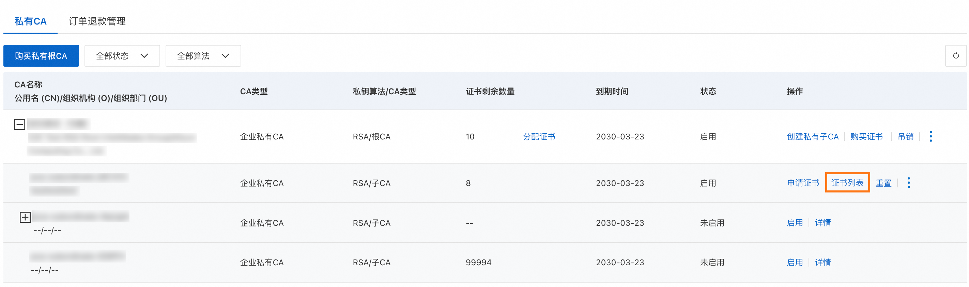Viewport: 969px width, 287px height.
Task: Switch to the 私有CA tab
Action: click(30, 21)
